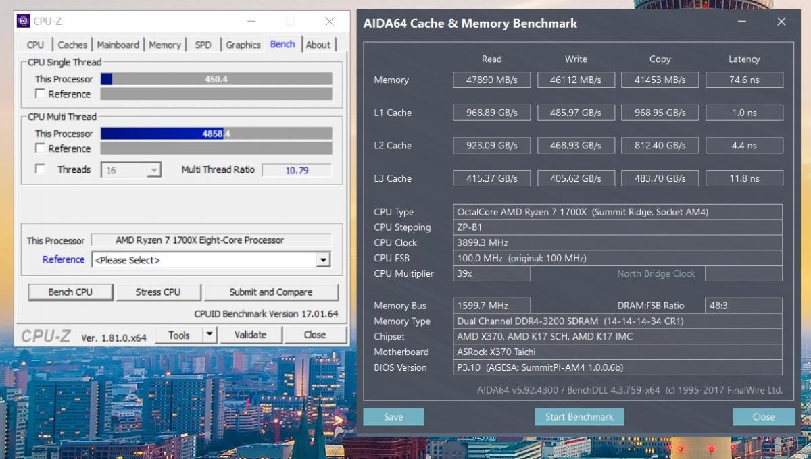Viewport: 811px width, 459px height.
Task: Expand the Tools dropdown arrow in CPU-Z
Action: [210, 335]
